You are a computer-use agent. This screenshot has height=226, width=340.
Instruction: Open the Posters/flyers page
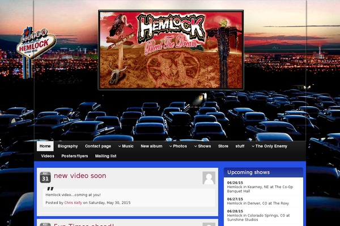coord(75,156)
